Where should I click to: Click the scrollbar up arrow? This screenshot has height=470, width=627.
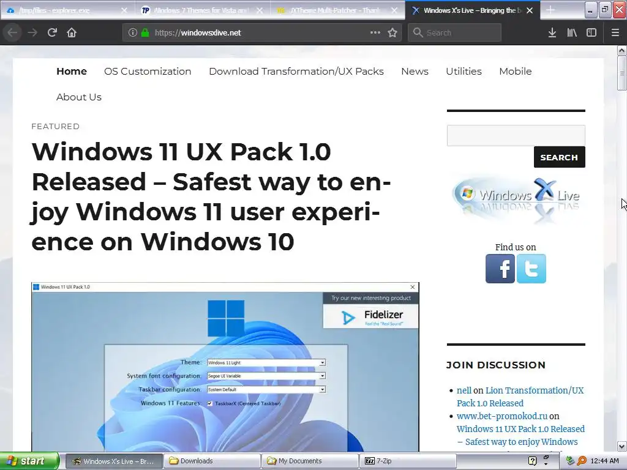point(622,50)
